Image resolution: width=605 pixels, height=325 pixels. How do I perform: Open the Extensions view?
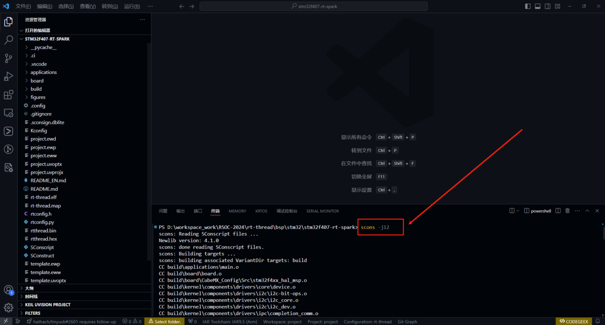9,94
